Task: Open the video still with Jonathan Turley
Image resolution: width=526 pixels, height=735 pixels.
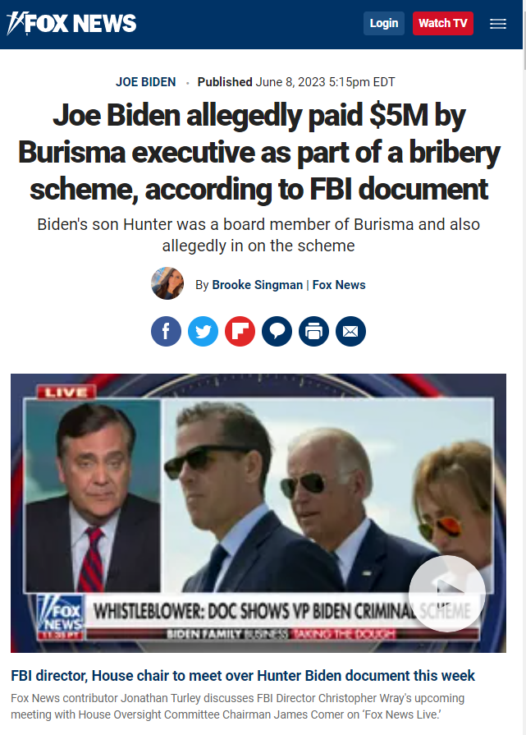Action: click(x=258, y=512)
